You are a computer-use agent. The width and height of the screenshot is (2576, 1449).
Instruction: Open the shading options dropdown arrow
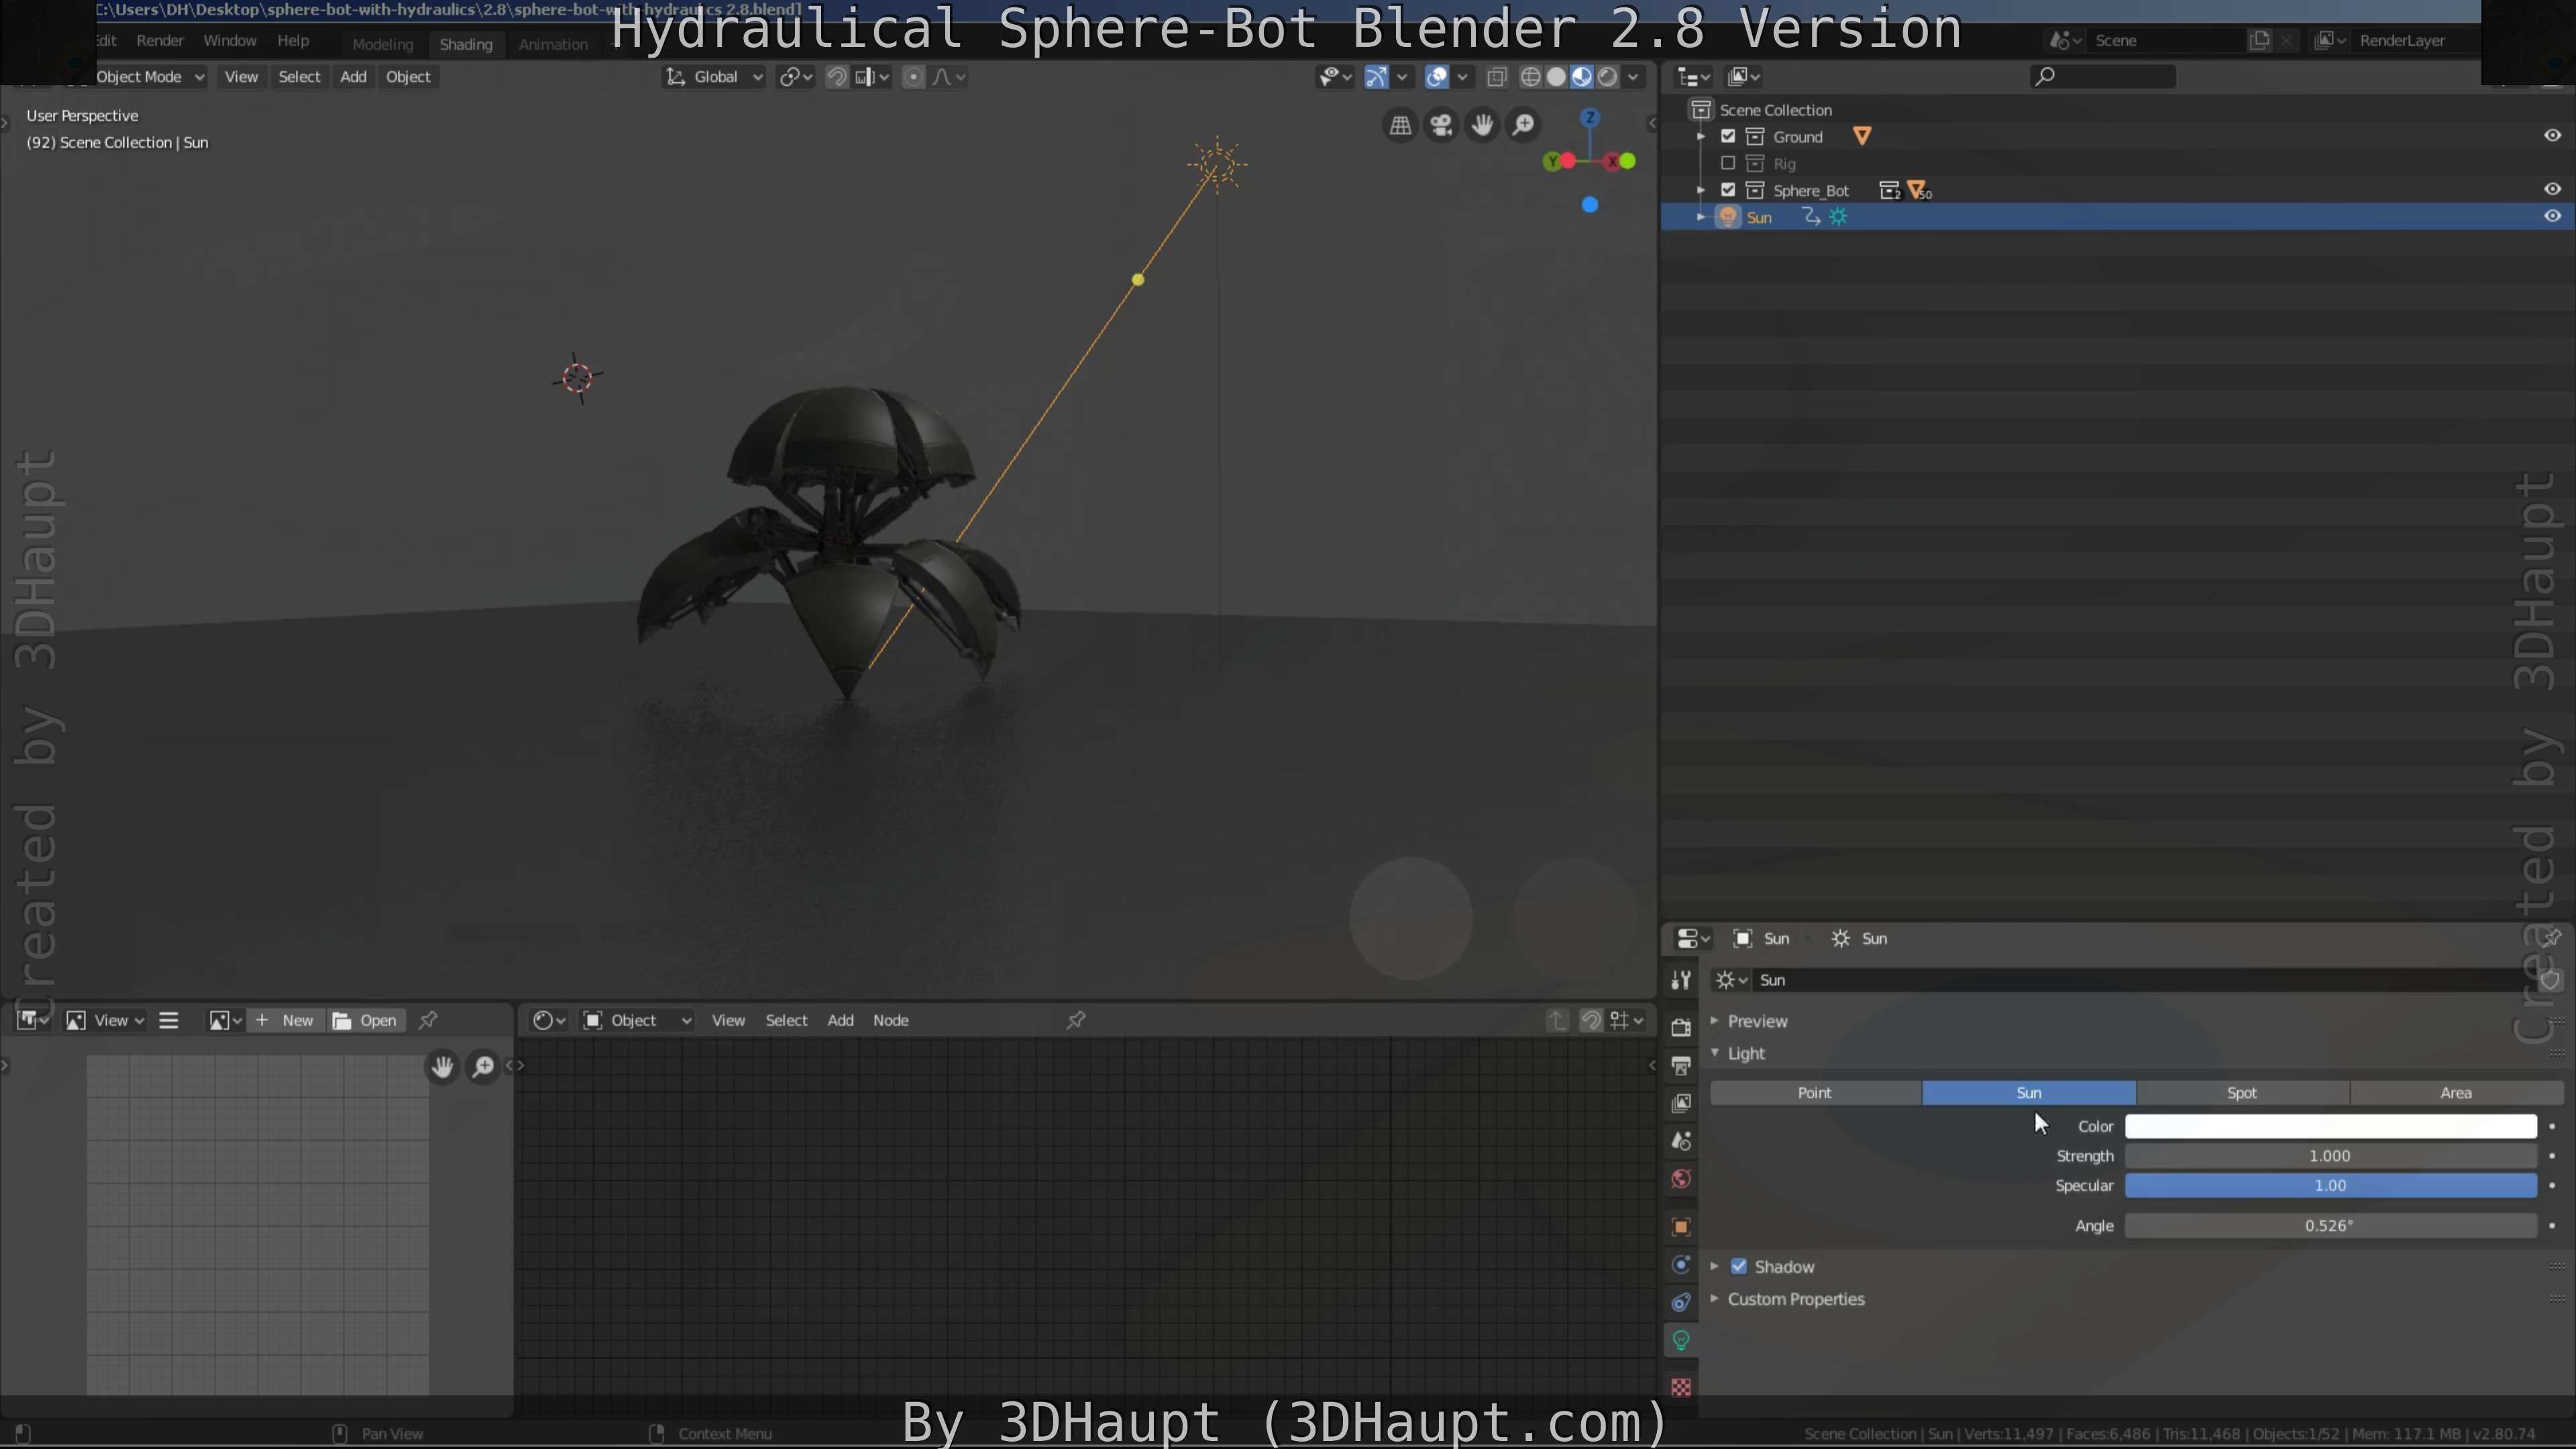coord(1633,77)
